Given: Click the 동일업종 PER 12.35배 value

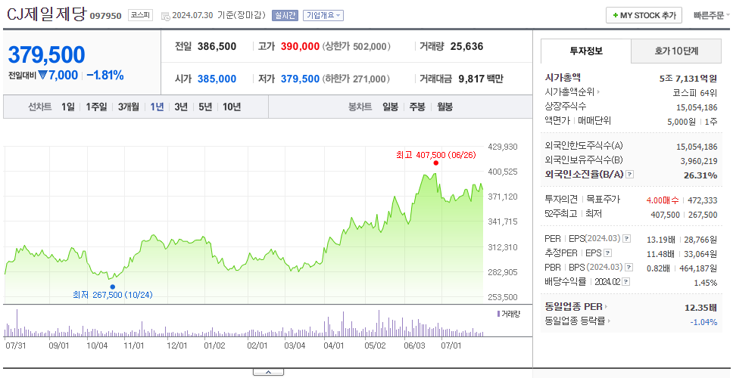Looking at the screenshot, I should [x=700, y=307].
